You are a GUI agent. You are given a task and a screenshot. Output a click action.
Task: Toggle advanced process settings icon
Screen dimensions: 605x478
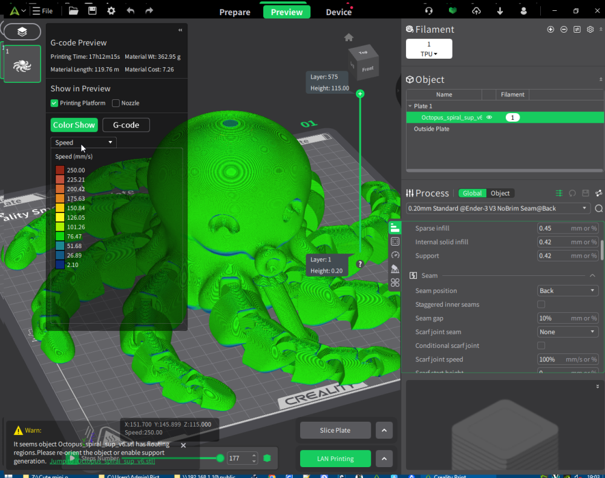point(559,193)
